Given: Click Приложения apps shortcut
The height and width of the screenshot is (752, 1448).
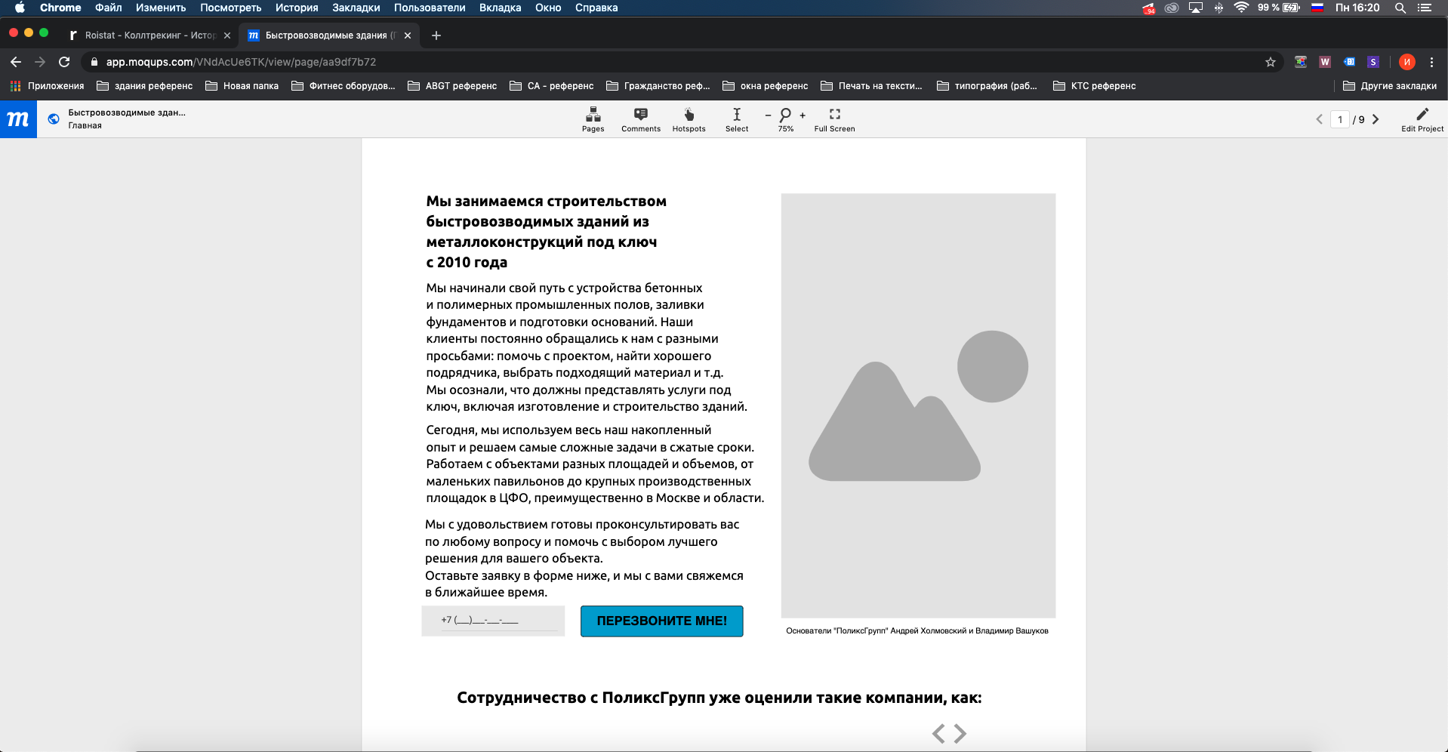Looking at the screenshot, I should pos(47,86).
